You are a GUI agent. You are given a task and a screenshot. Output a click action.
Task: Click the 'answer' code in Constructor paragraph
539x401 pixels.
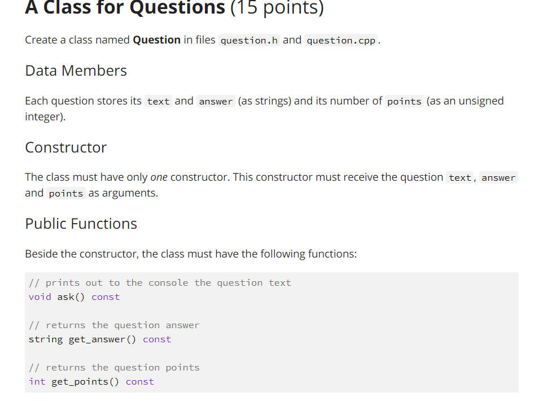click(498, 177)
